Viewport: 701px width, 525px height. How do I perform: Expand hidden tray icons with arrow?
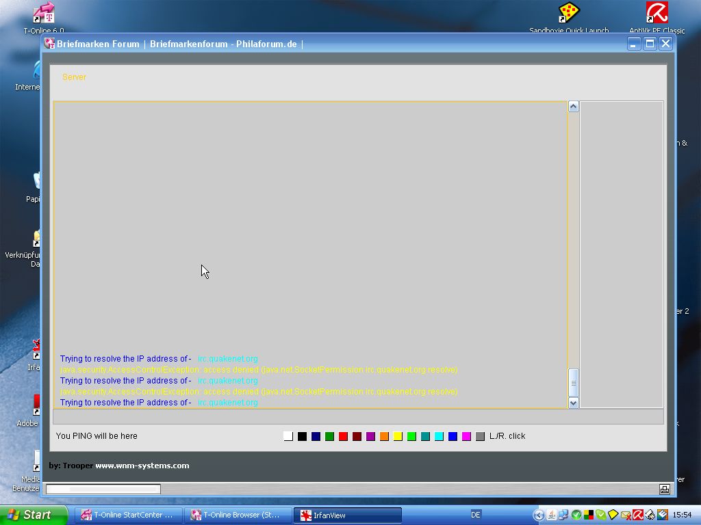click(x=539, y=515)
